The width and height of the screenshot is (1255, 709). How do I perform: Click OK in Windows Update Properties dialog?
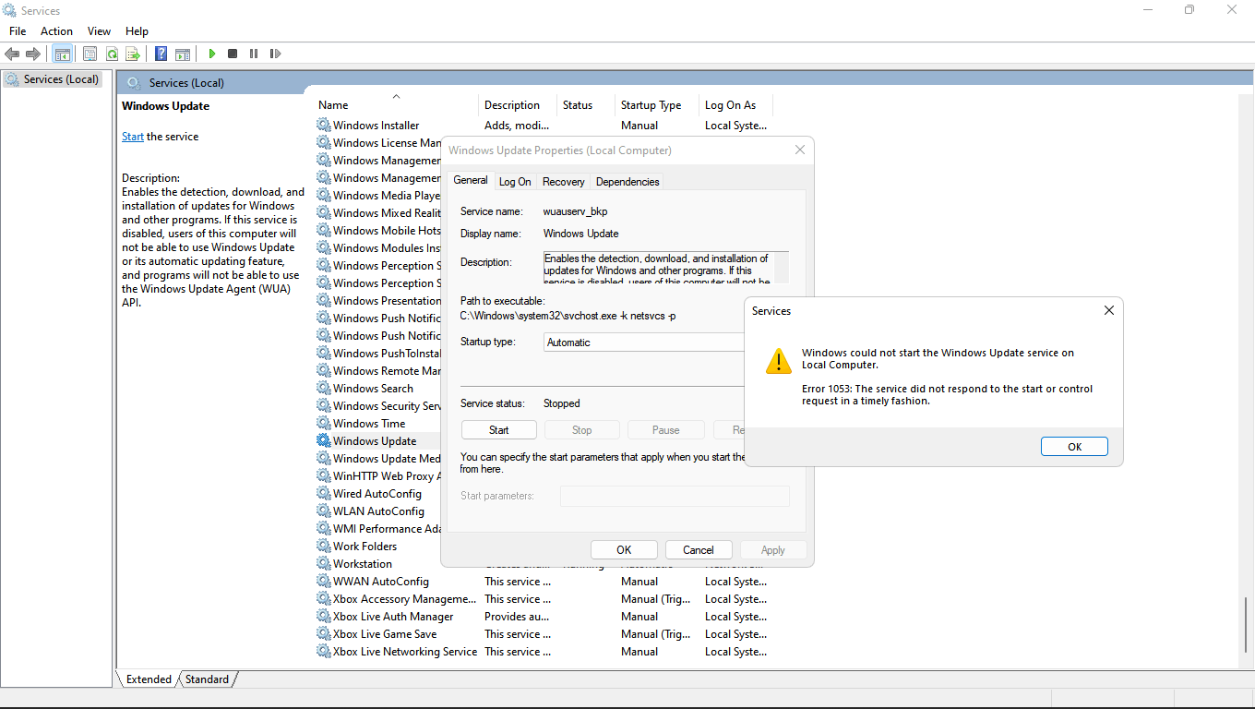pos(624,549)
